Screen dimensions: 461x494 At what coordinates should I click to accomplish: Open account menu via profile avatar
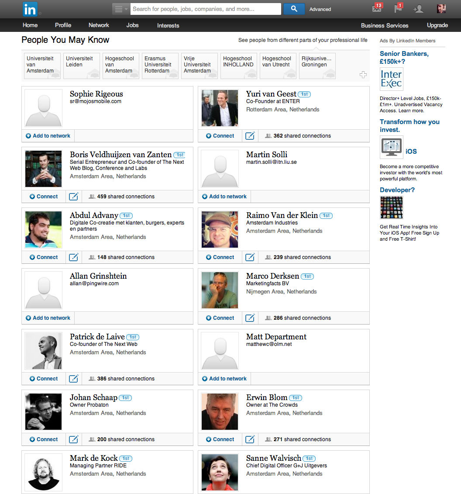point(441,9)
